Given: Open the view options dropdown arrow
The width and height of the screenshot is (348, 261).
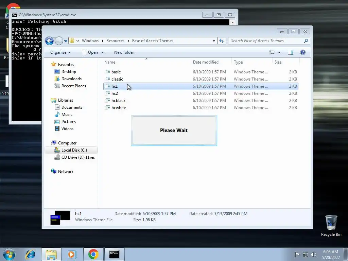Looking at the screenshot, I should point(279,52).
